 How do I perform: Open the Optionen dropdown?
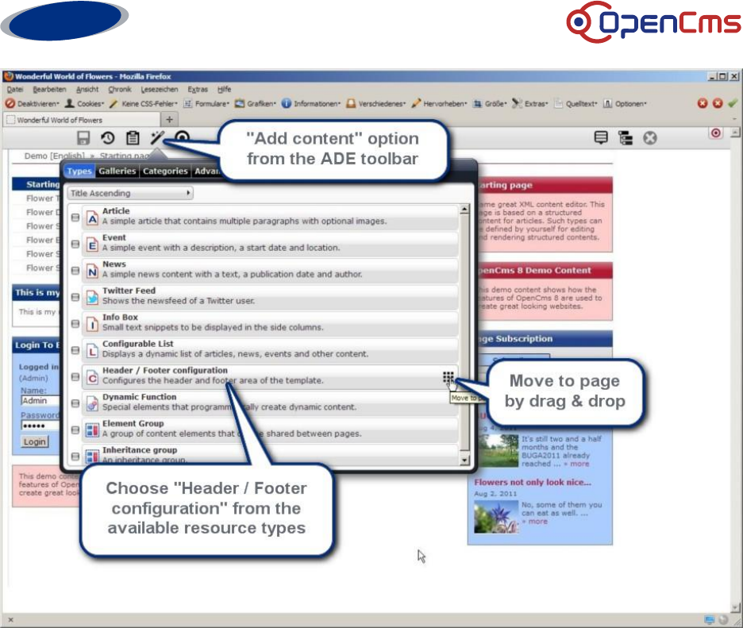click(x=625, y=103)
